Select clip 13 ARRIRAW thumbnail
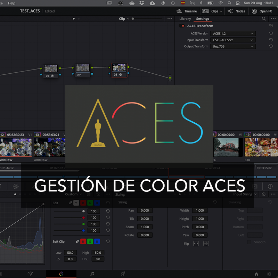The height and width of the screenshot is (278, 278). coord(50,147)
